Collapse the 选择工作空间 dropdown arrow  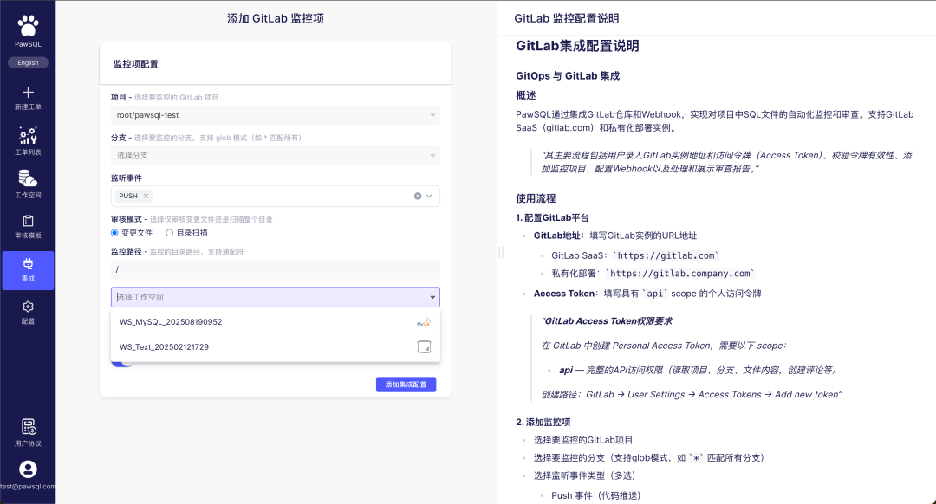[432, 297]
